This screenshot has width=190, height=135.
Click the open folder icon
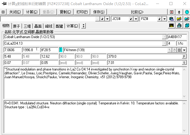pos(179,19)
